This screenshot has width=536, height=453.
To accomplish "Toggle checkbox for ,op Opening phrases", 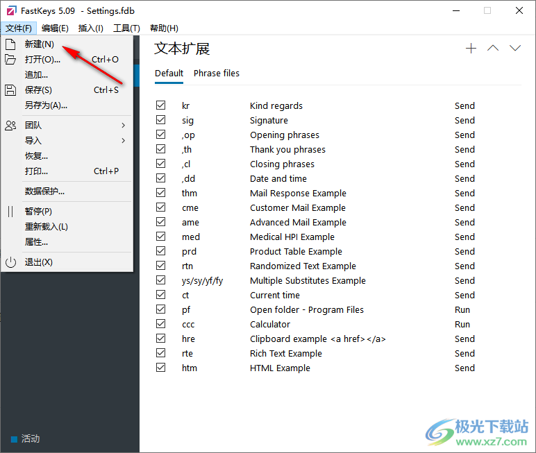I will tap(160, 135).
